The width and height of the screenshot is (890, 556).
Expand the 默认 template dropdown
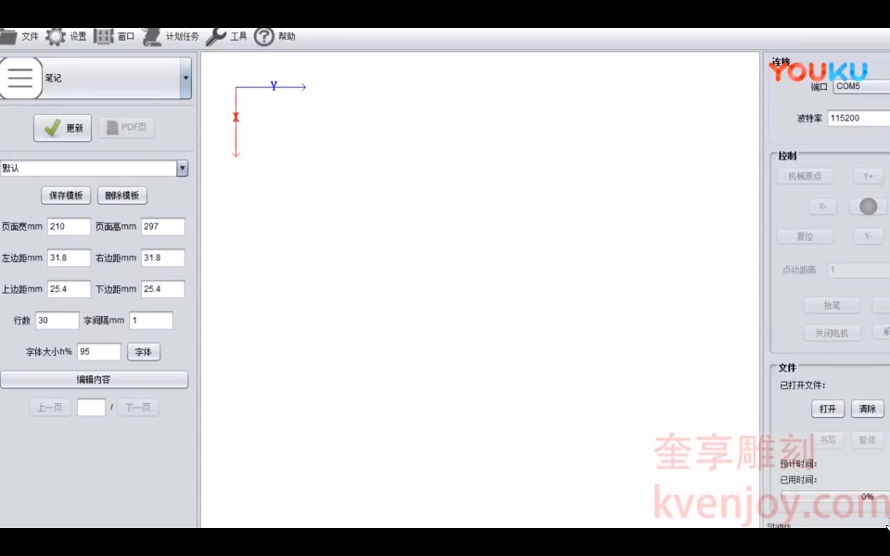point(182,168)
